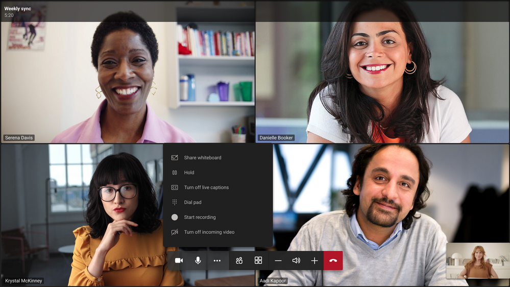
Task: Click the pause icon beside Hold
Action: click(175, 173)
